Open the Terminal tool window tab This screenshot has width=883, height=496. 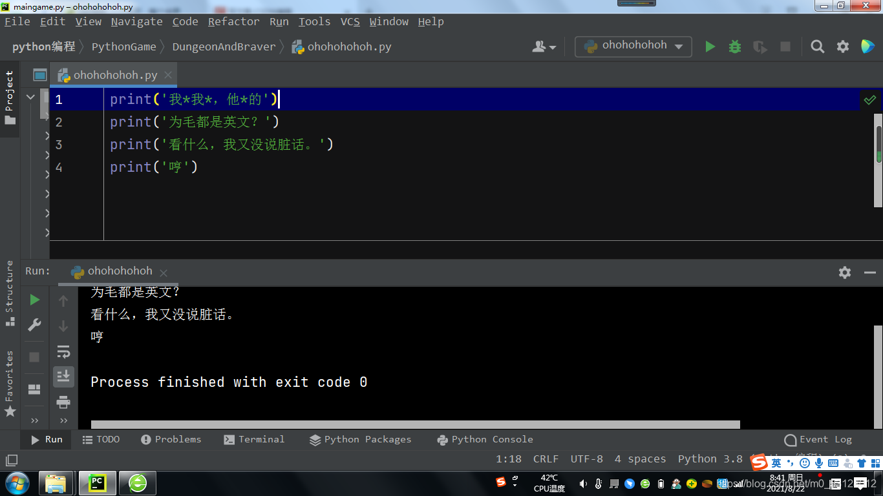(x=254, y=439)
